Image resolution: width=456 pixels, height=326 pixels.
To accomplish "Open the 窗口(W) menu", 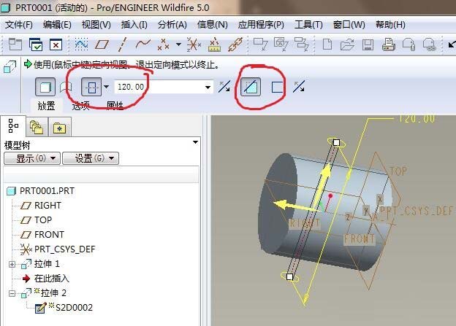I will [x=349, y=25].
